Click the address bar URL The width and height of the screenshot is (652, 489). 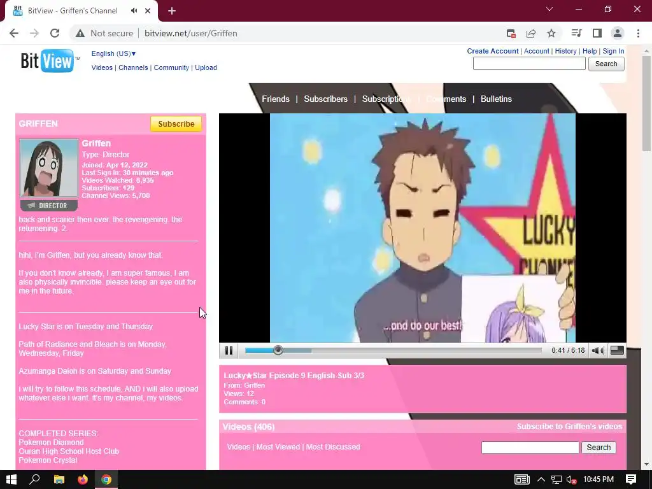[x=191, y=33]
